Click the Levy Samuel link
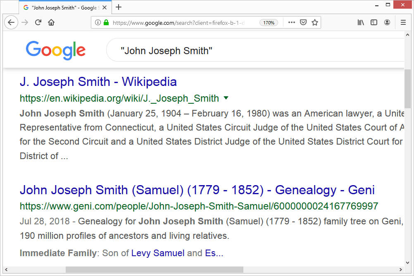The width and height of the screenshot is (414, 276). click(x=158, y=253)
